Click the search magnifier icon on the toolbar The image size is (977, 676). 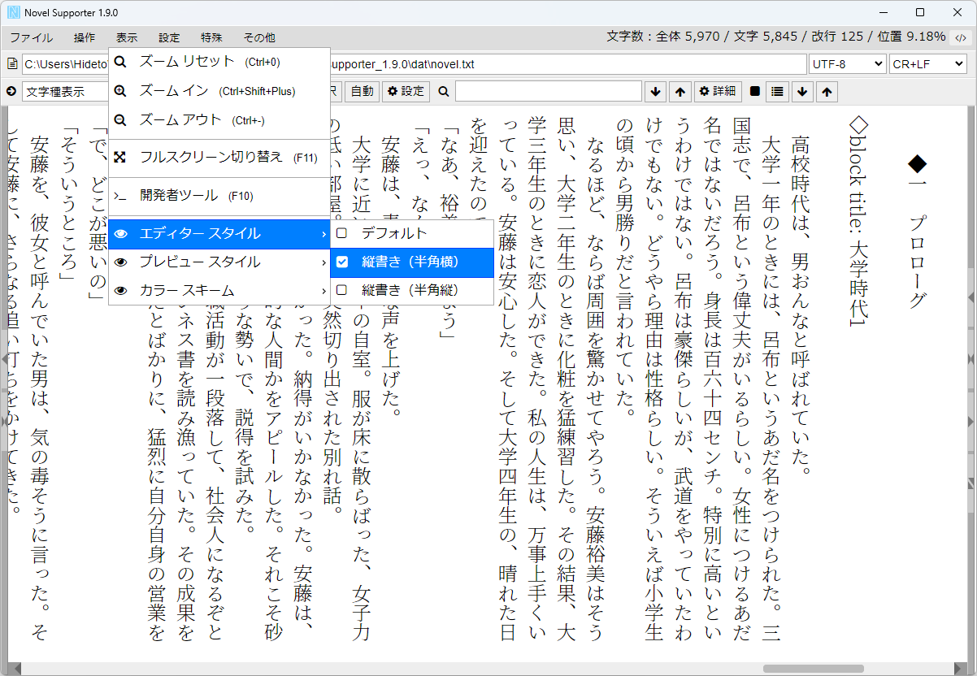pyautogui.click(x=444, y=91)
